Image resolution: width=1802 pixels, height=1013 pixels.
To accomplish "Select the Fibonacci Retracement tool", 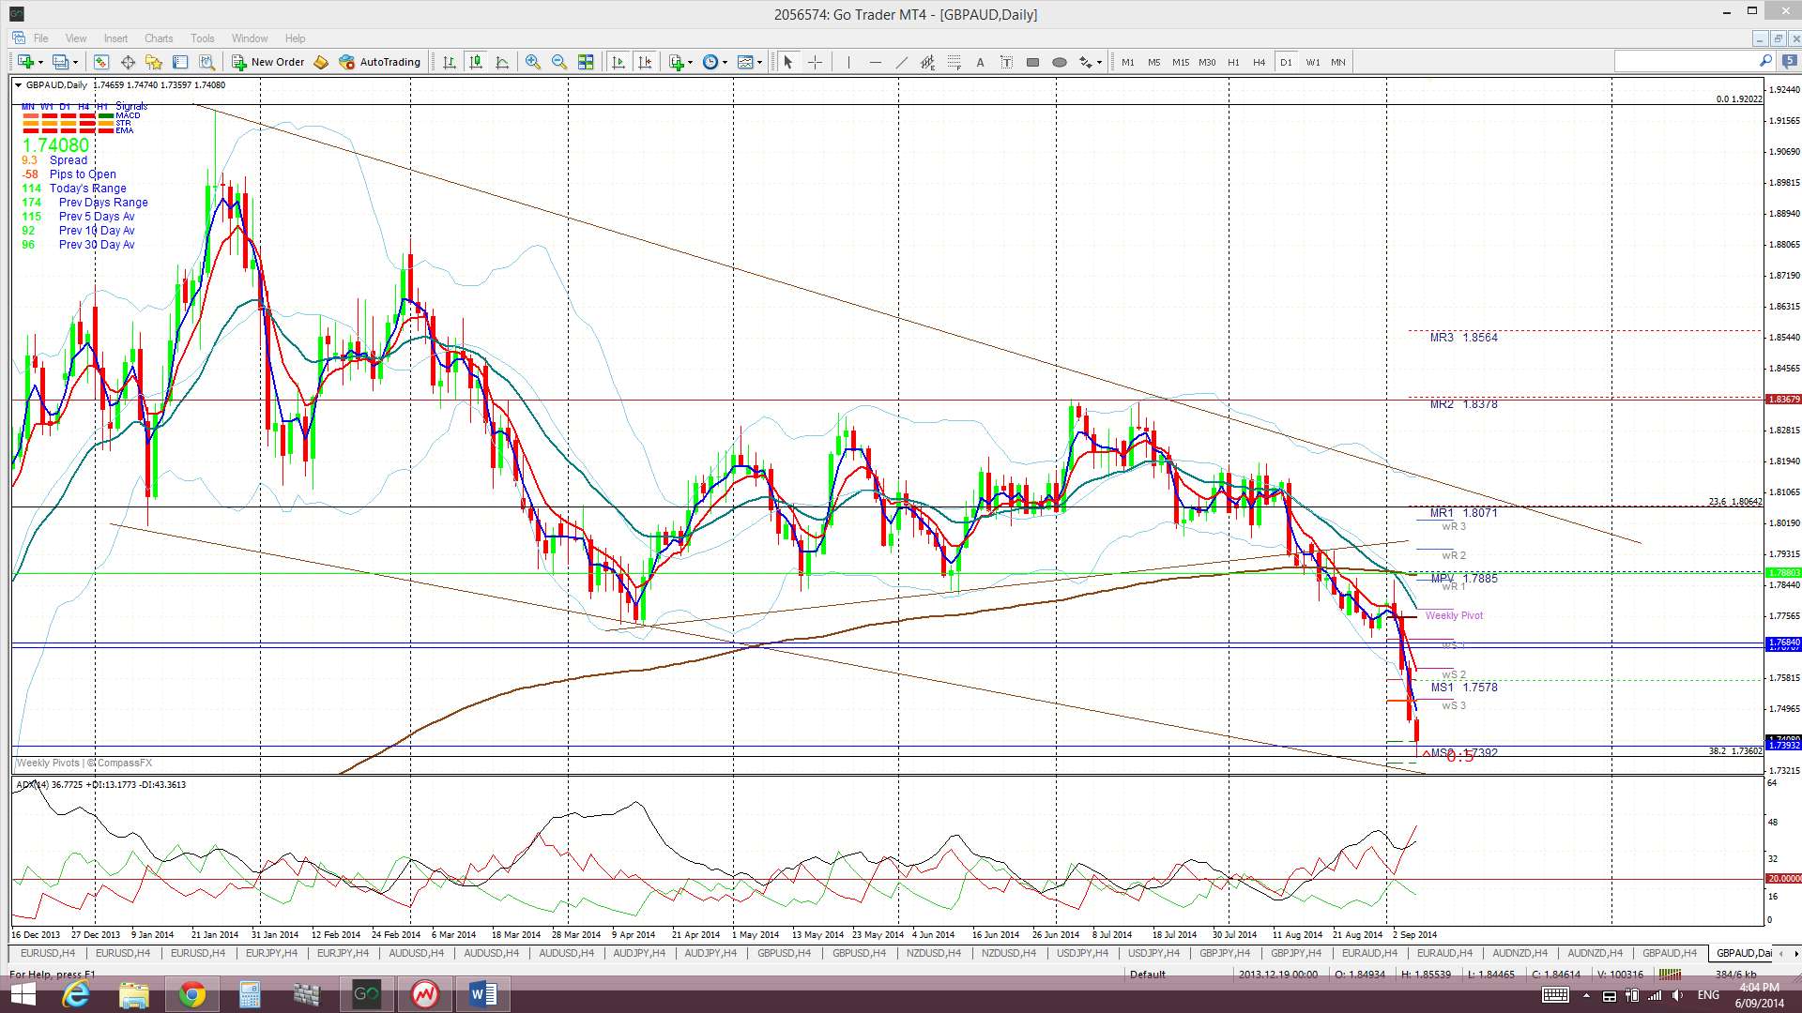I will tap(954, 62).
